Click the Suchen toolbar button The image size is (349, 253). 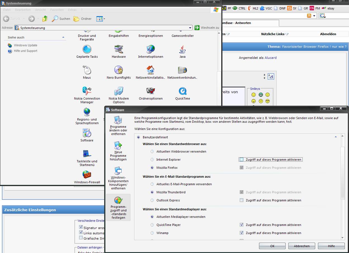pyautogui.click(x=61, y=19)
